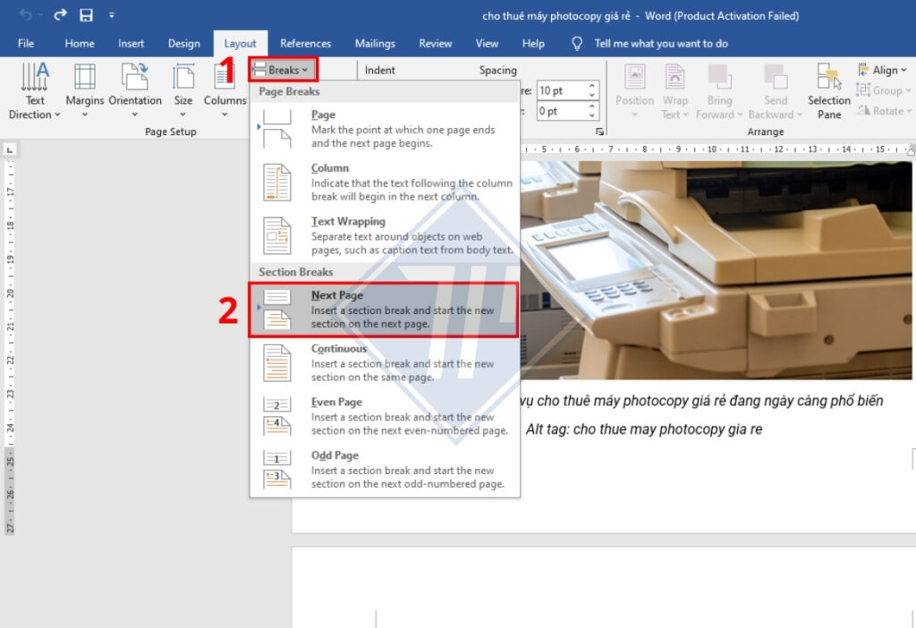Open the Customize Quick Access Toolbar arrow
Screen dimensions: 916x628
click(111, 15)
